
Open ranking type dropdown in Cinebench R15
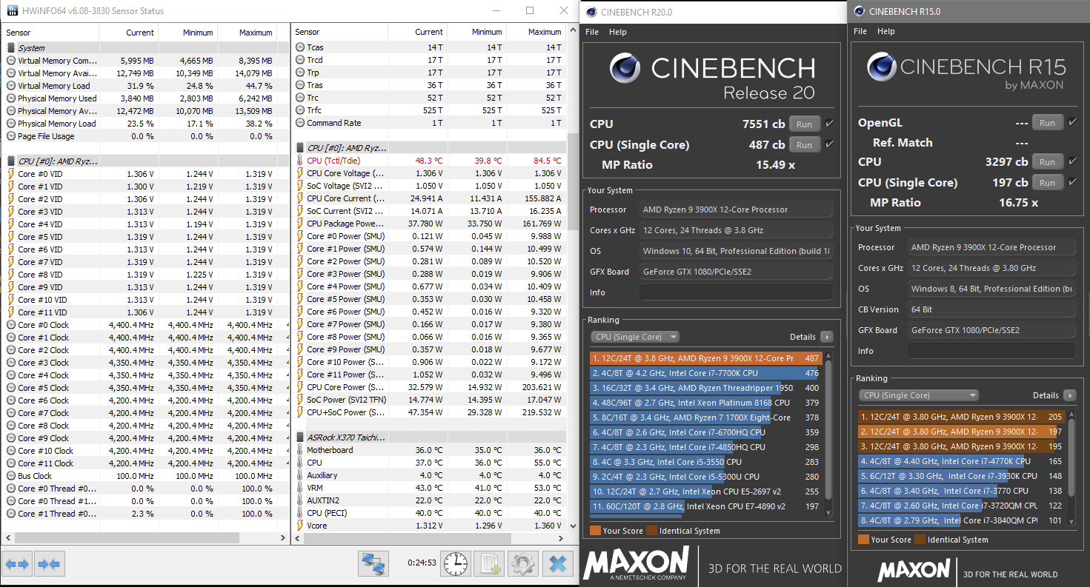click(x=919, y=395)
